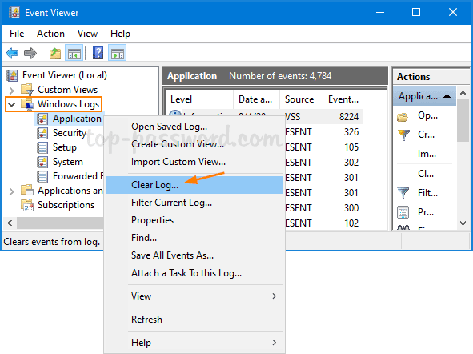The image size is (473, 354).
Task: Click the Forwarded Events log icon
Action: (x=42, y=176)
